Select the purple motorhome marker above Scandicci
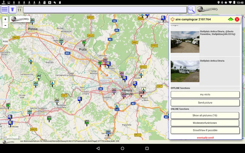245x153 pixels. click(114, 91)
